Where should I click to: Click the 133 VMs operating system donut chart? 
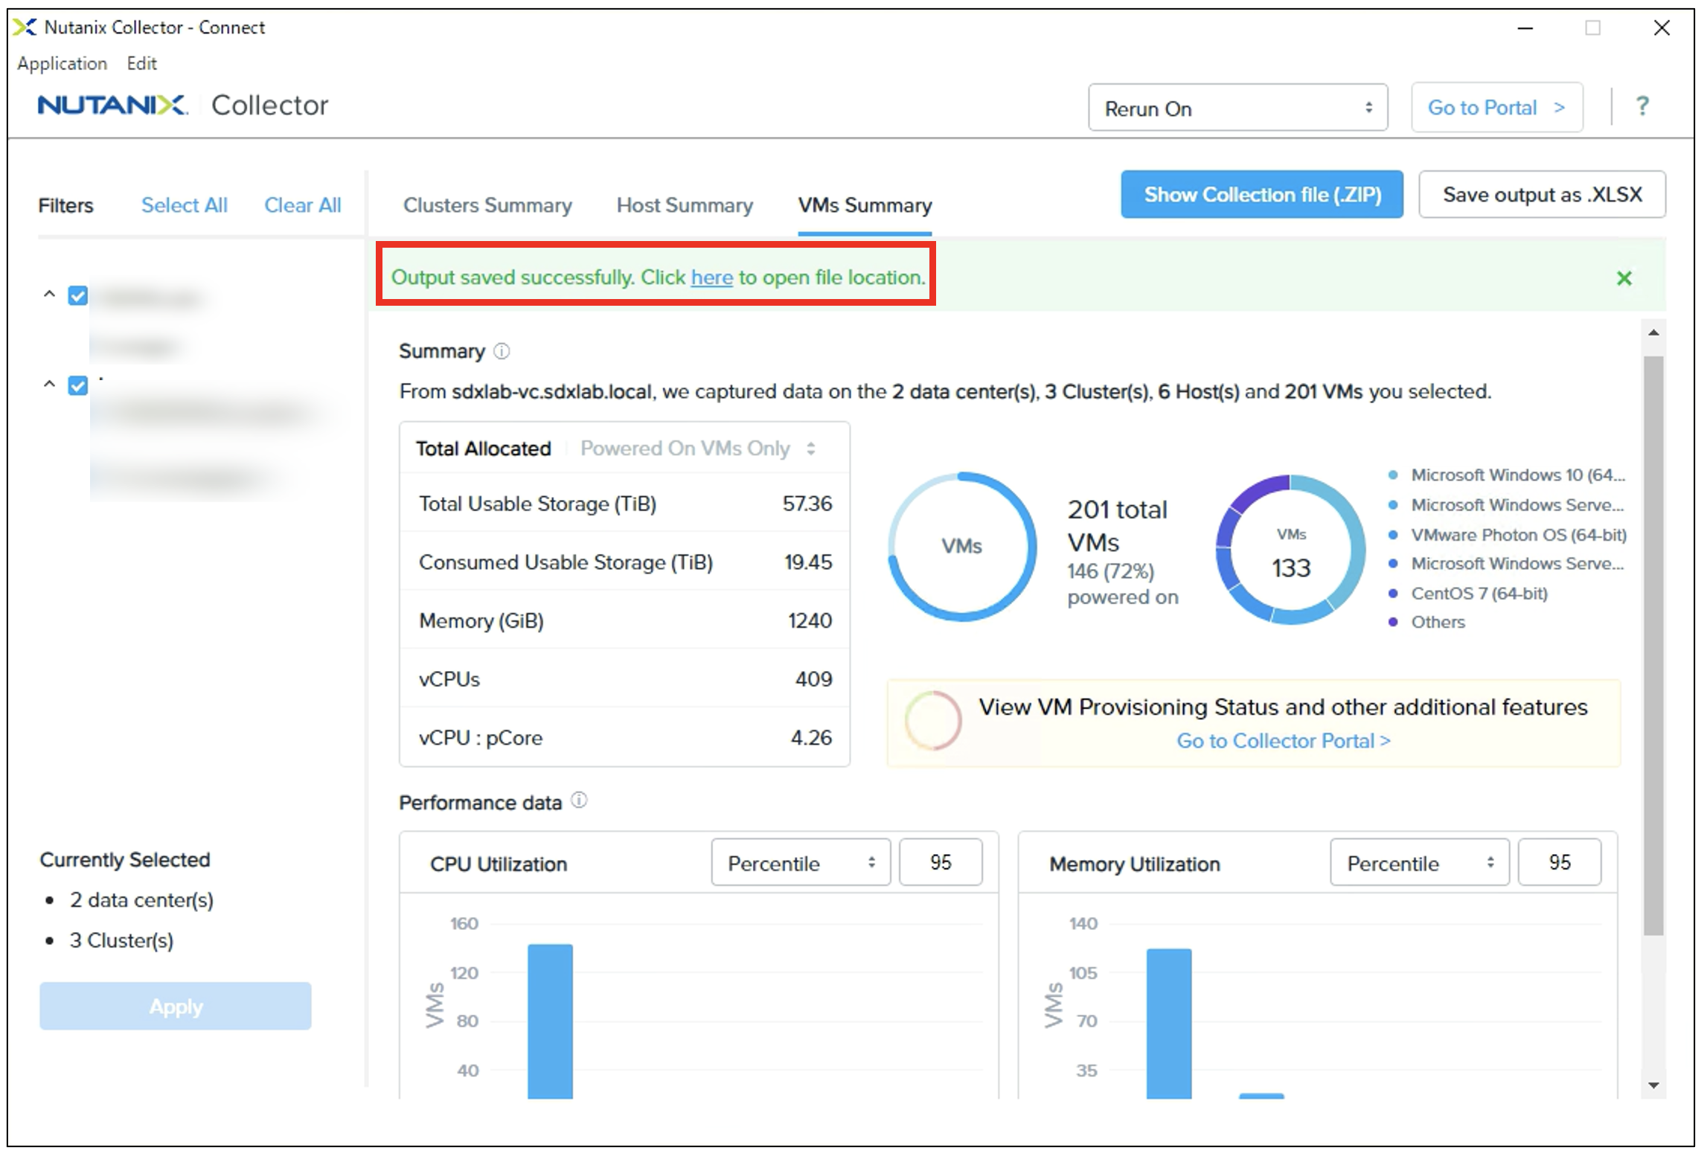pyautogui.click(x=1290, y=550)
